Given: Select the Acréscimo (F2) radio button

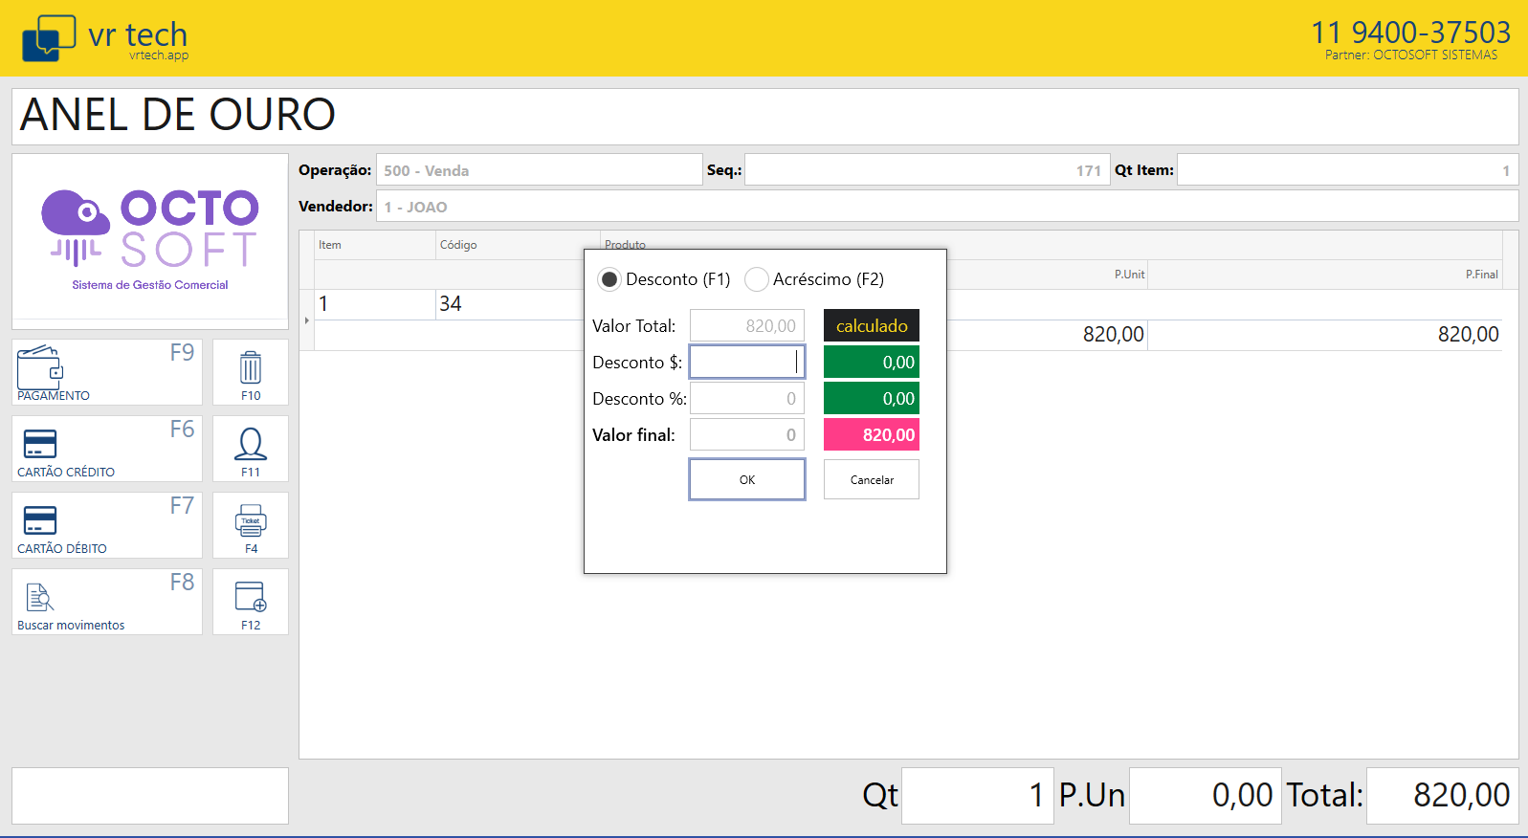Looking at the screenshot, I should [x=757, y=279].
